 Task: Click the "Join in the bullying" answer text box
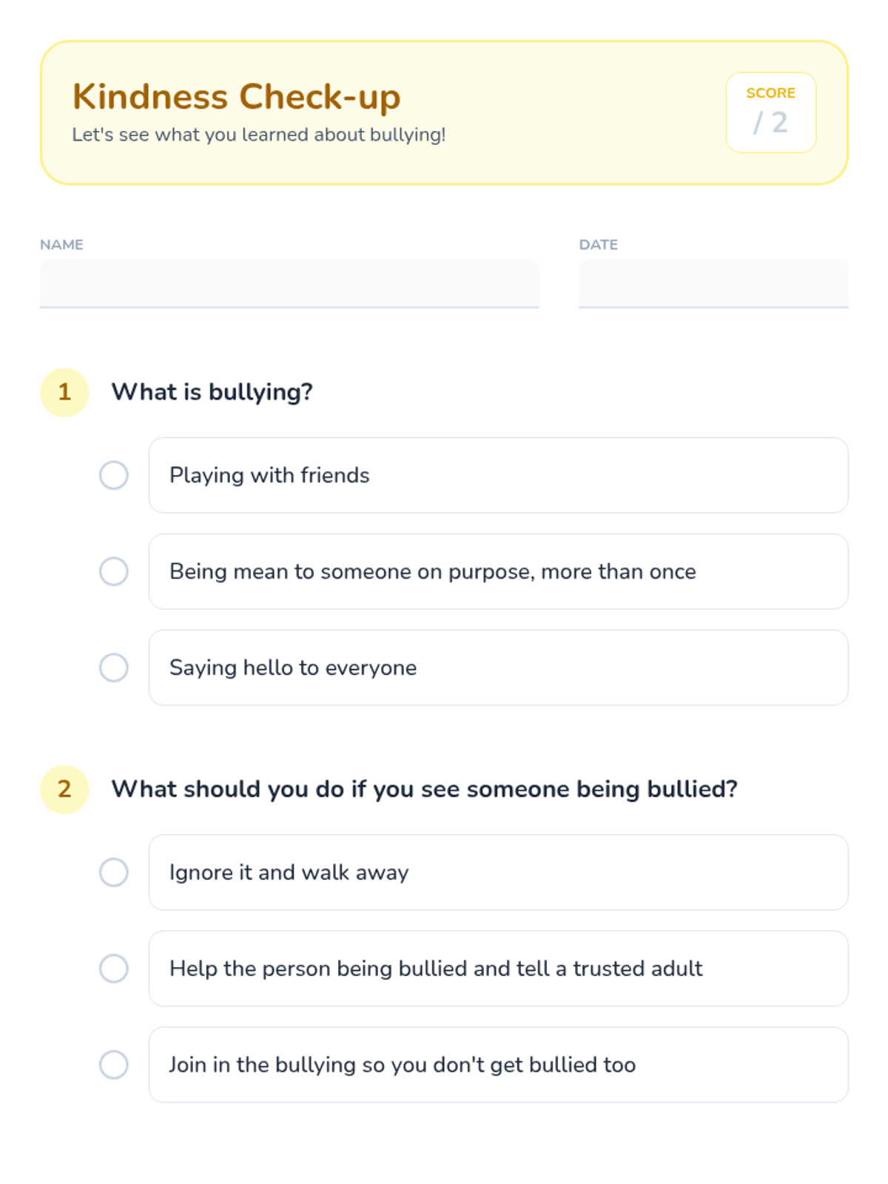coord(498,1065)
